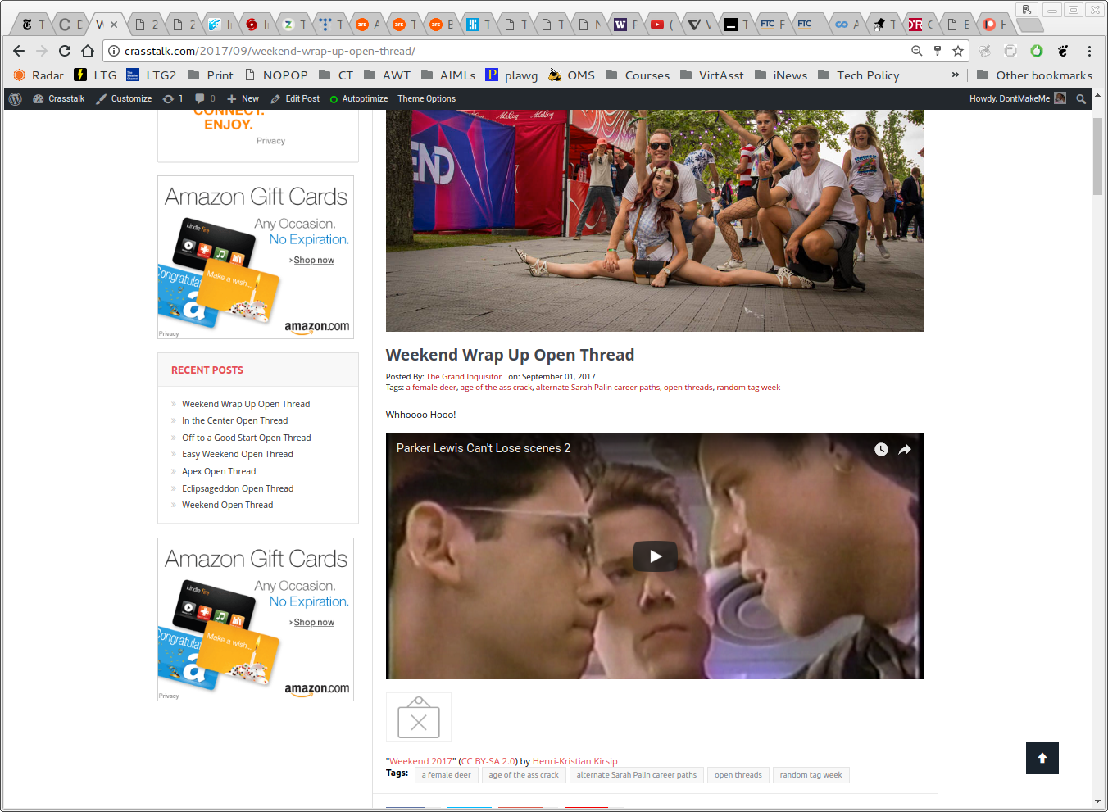Open the Crasstalk admin bar menu
This screenshot has height=812, width=1108.
(58, 98)
